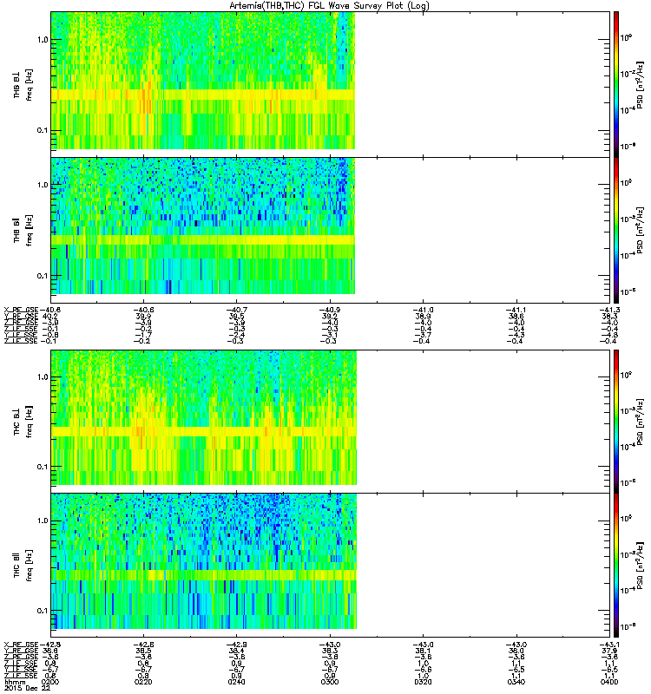The width and height of the screenshot is (651, 694).
Task: Click the 0.1 frequency tick of THB B-perpendicular
Action: point(43,130)
